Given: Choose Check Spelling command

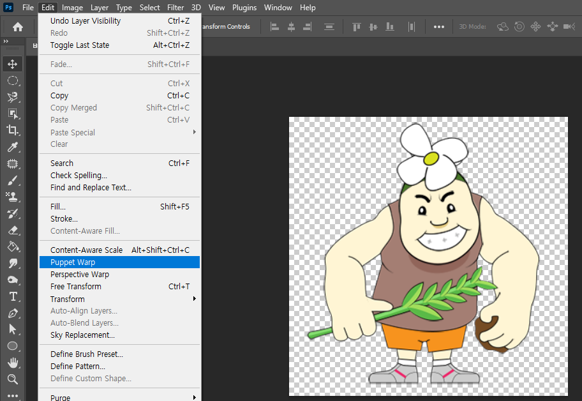Looking at the screenshot, I should click(119, 175).
